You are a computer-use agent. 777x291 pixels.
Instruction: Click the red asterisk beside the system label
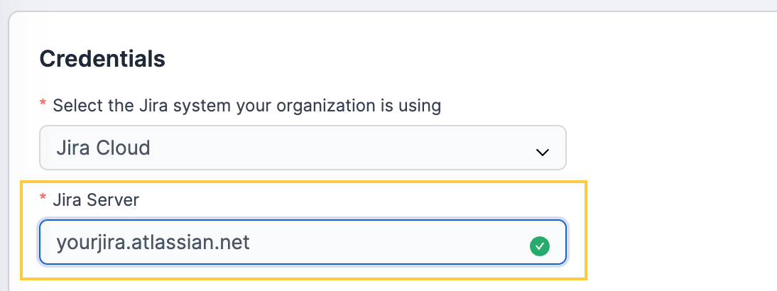(x=43, y=104)
